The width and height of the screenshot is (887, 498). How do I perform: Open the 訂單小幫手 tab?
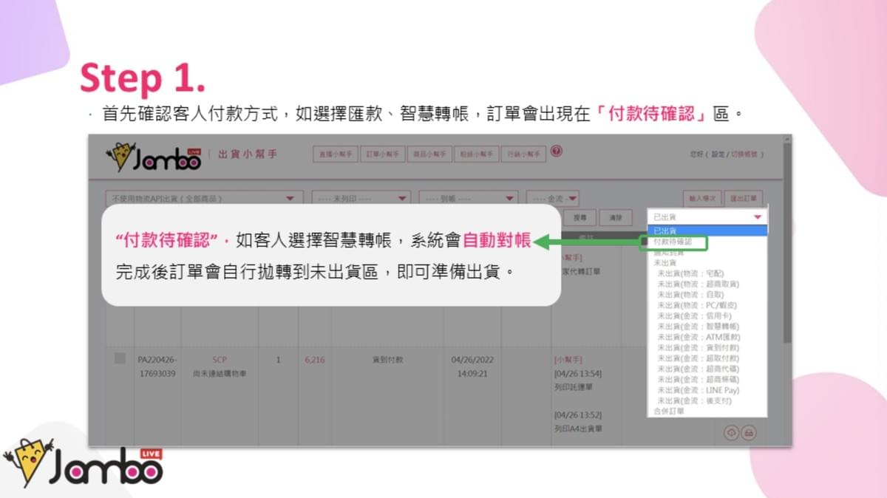pos(383,154)
